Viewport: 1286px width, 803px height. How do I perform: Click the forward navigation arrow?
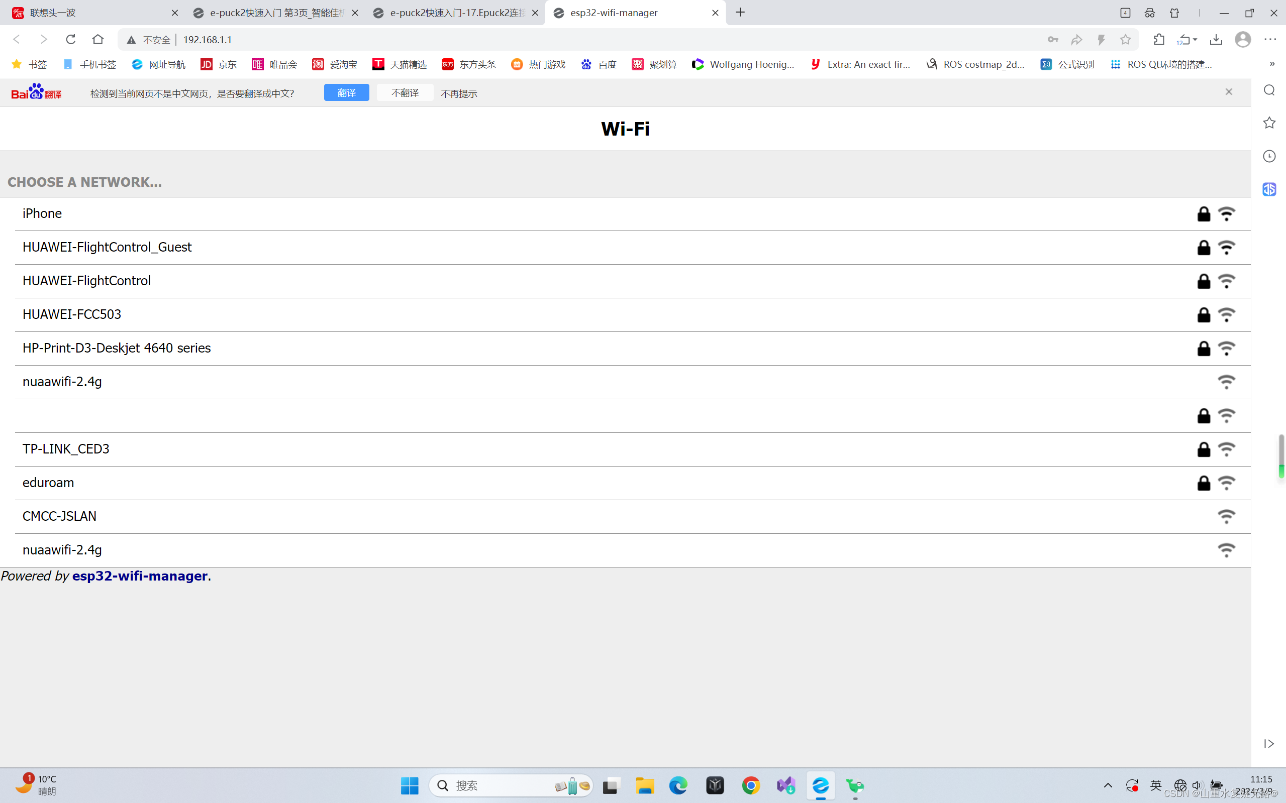(44, 39)
